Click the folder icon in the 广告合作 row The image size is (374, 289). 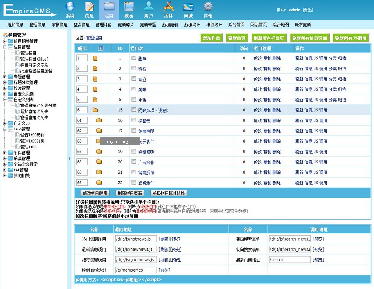[x=99, y=162]
